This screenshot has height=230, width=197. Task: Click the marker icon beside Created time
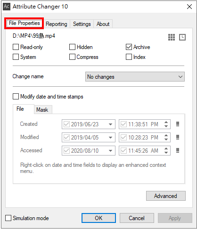[x=178, y=124]
